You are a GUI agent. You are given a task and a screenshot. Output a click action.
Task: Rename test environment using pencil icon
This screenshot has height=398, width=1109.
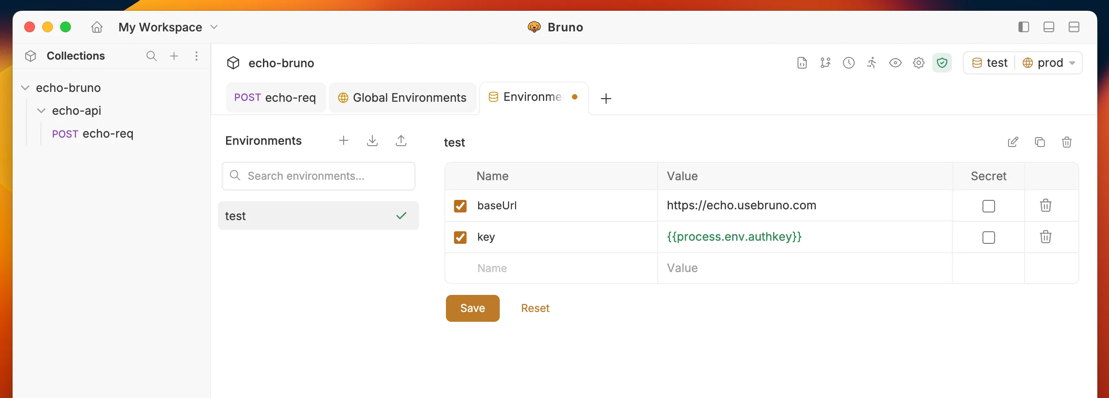1013,142
